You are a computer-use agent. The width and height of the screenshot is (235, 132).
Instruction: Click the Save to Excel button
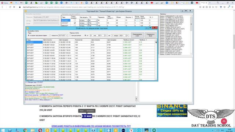coord(151,35)
